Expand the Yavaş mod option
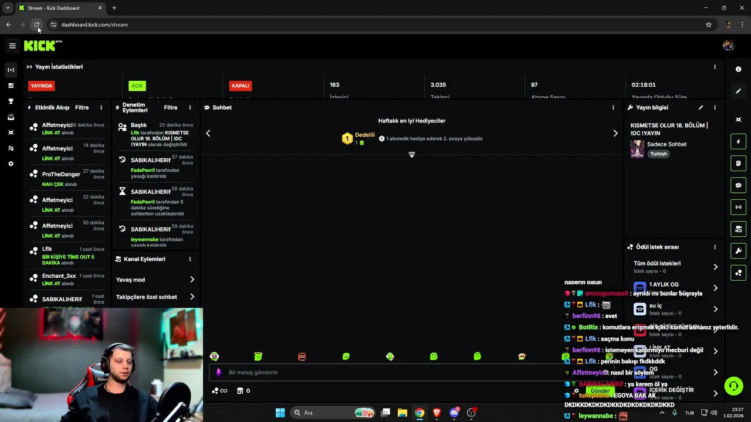 155,280
